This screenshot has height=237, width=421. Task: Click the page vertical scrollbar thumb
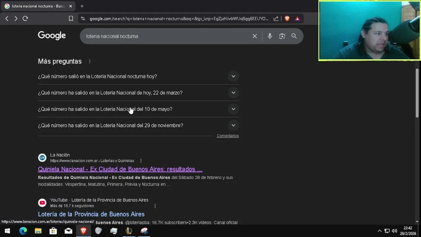tap(417, 92)
